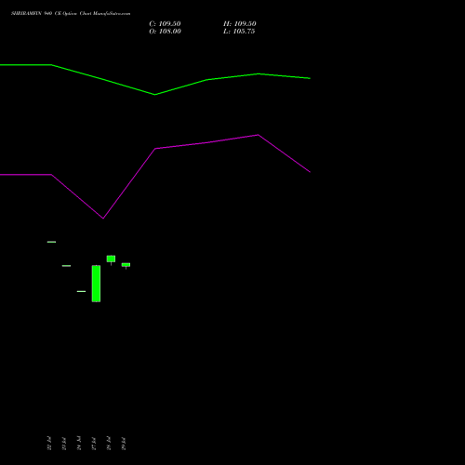Click the chart title text SHRIRAMFIN 940 CE
The height and width of the screenshot is (465, 465).
coord(36,14)
